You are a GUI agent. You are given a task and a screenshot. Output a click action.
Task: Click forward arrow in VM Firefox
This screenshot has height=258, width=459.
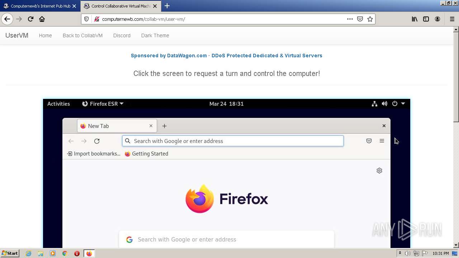point(84,141)
